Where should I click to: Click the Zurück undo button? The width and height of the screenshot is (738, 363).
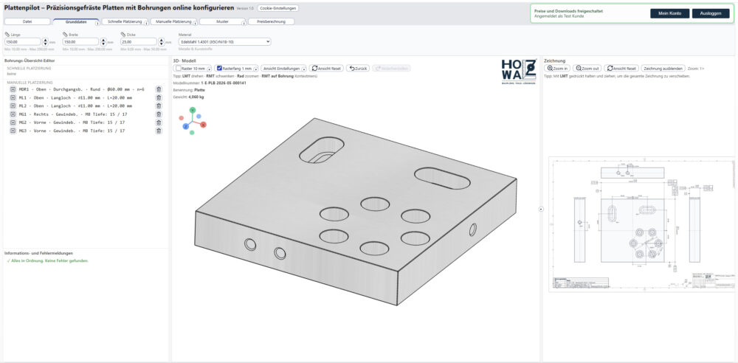pos(358,69)
